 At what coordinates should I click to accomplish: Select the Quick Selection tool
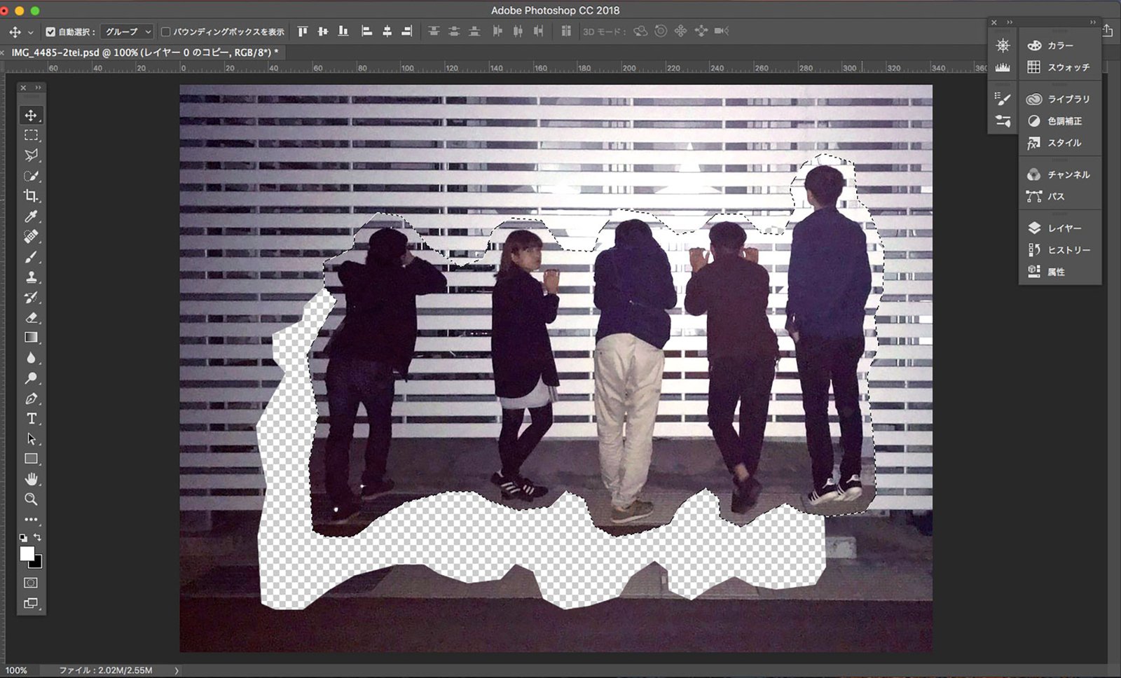[x=31, y=176]
